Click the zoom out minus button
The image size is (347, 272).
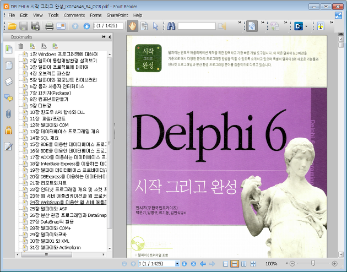click(x=292, y=264)
